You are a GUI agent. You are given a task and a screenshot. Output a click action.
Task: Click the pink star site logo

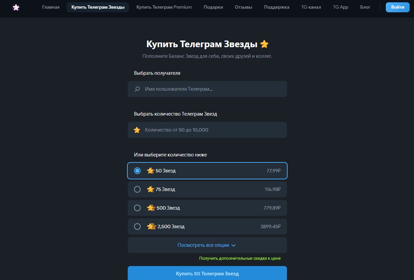click(16, 7)
